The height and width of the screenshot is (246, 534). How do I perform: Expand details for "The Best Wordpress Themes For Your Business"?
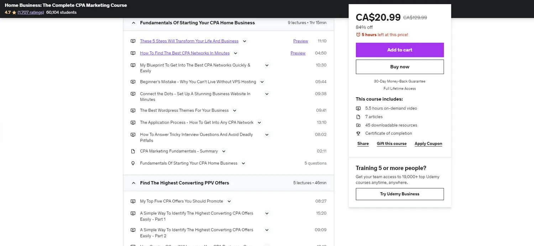click(235, 110)
